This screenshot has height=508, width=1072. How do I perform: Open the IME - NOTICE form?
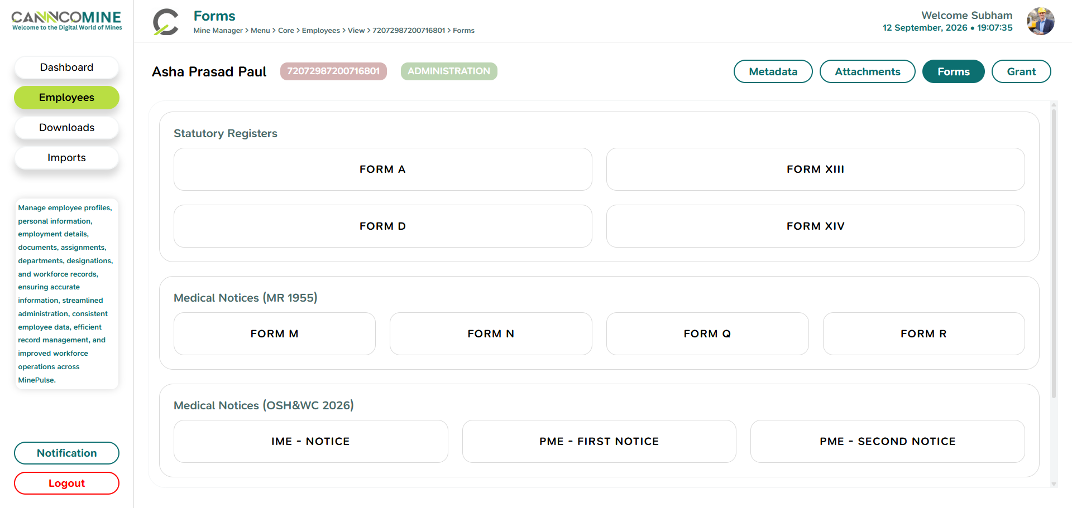pyautogui.click(x=310, y=442)
